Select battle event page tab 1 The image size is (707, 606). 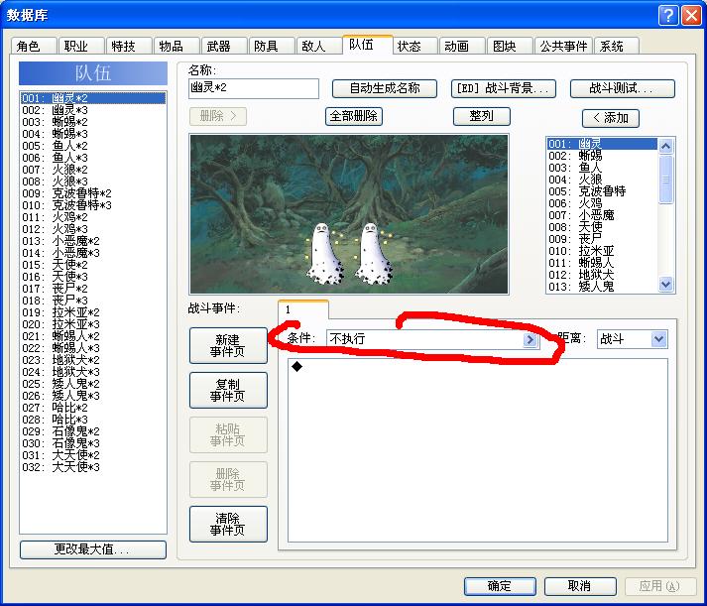pyautogui.click(x=303, y=309)
